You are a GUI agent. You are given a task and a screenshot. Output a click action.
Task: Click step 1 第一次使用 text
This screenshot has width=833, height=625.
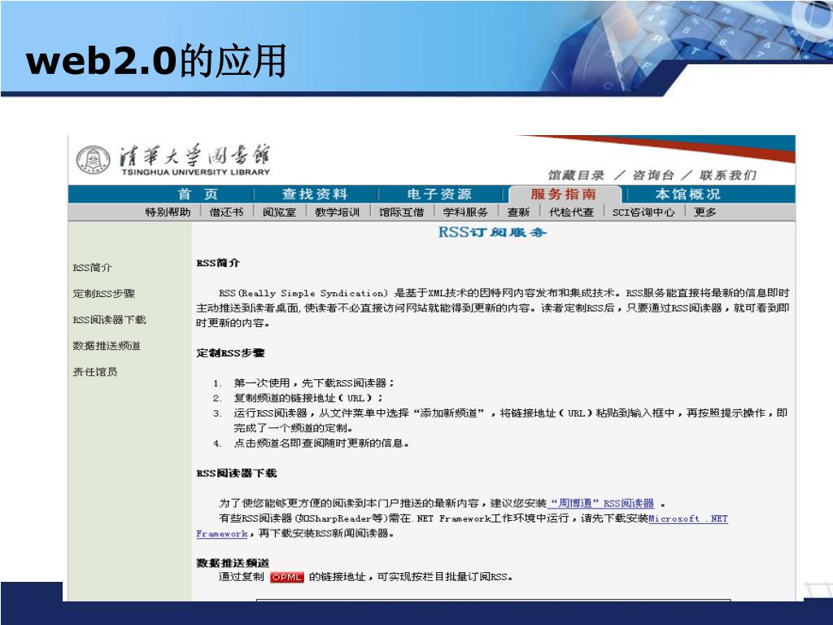[x=314, y=382]
